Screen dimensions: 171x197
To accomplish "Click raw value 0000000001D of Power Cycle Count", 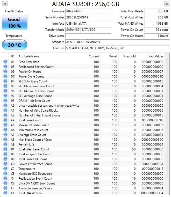I will (152, 77).
